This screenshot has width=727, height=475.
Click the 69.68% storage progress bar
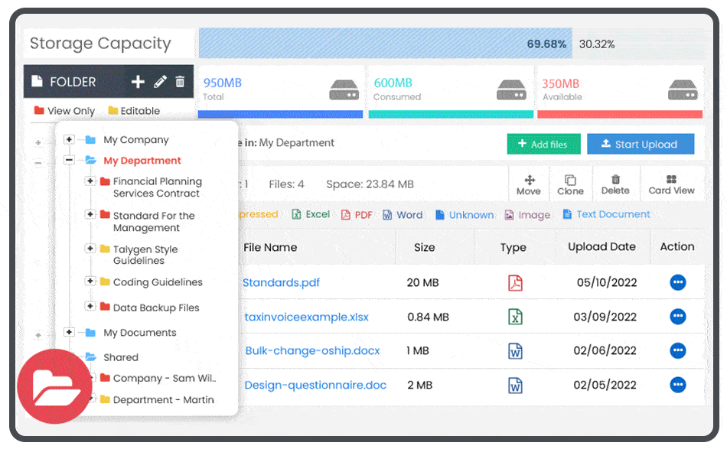[383, 44]
